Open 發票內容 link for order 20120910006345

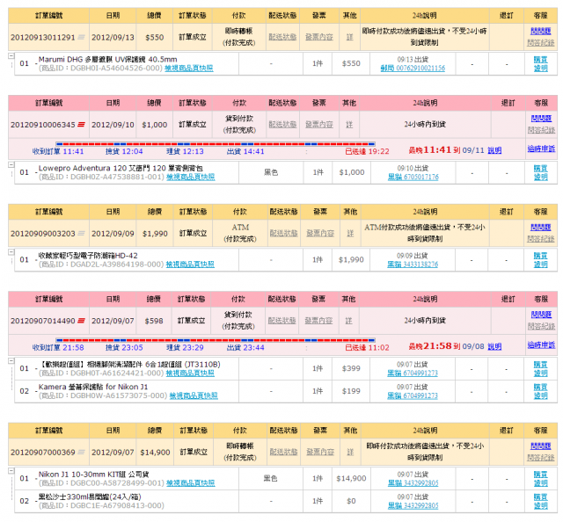coord(319,125)
